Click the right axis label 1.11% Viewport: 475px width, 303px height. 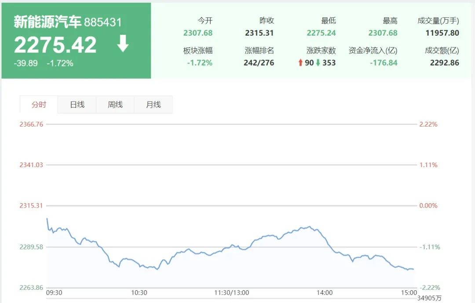428,165
